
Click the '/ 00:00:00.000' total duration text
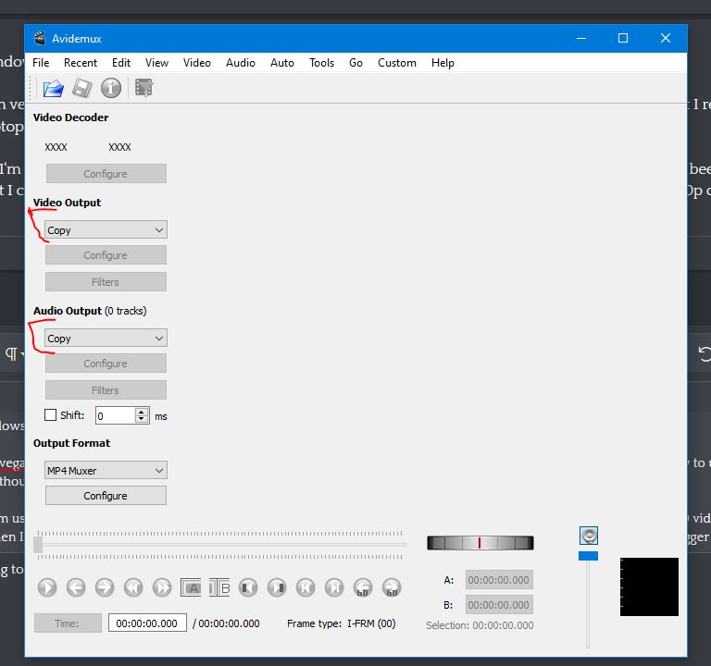[x=226, y=623]
